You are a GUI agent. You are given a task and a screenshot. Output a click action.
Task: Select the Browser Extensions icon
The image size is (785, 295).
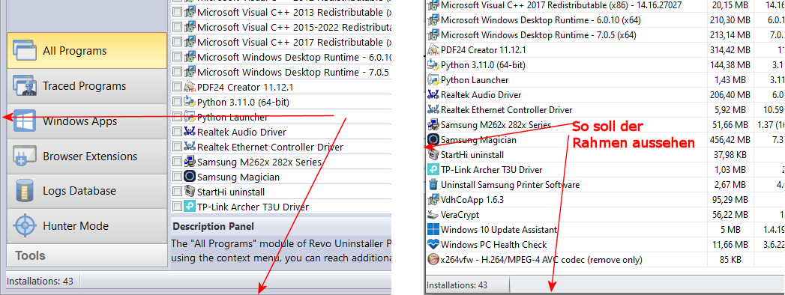click(x=25, y=156)
